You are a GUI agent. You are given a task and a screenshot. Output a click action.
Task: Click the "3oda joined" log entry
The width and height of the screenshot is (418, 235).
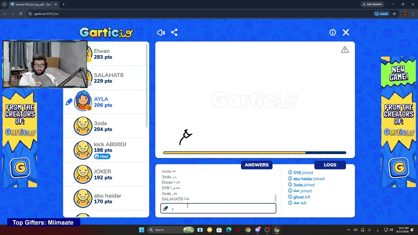pyautogui.click(x=301, y=185)
